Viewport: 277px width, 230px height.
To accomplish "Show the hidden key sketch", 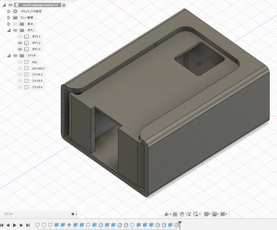I will tap(20, 62).
